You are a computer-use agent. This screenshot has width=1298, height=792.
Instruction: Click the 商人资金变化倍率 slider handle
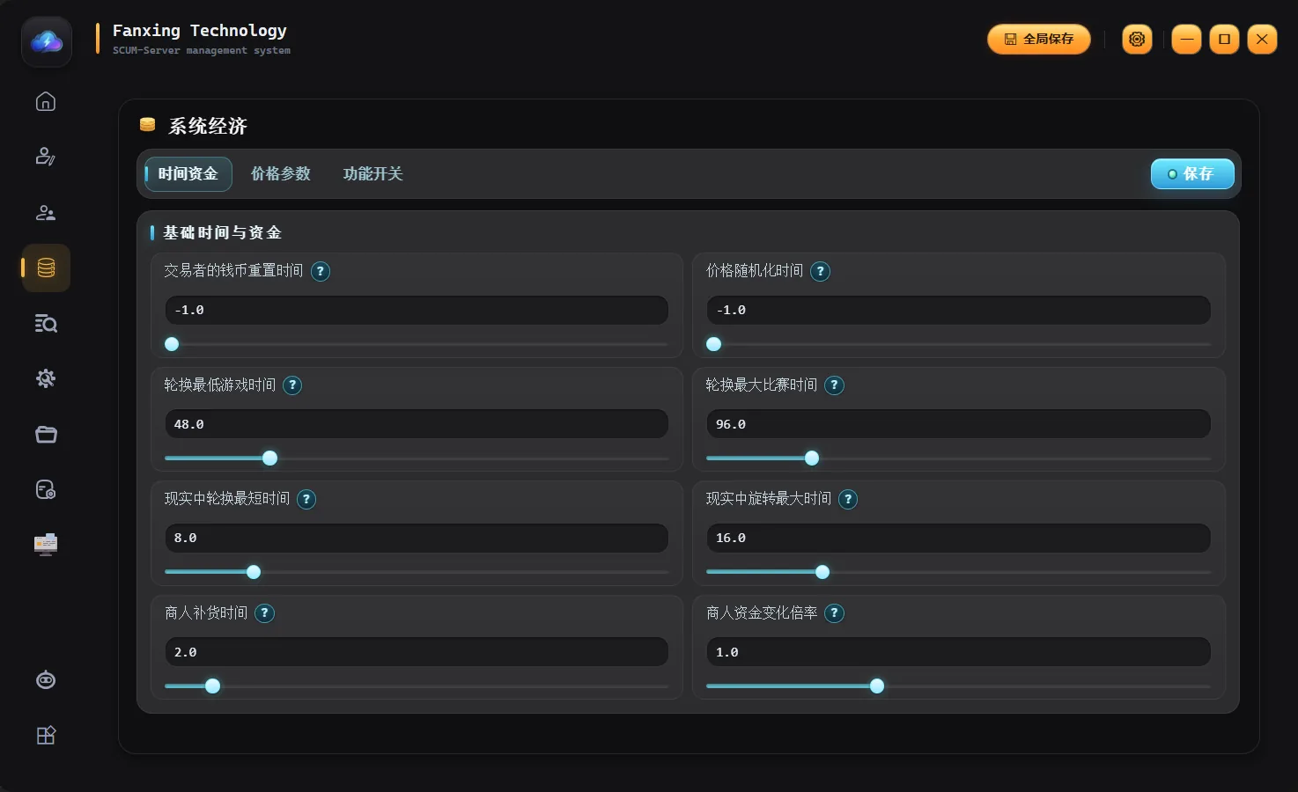[x=877, y=686]
